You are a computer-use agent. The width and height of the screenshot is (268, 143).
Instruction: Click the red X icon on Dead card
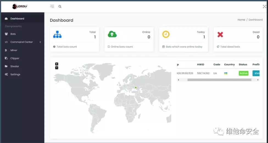(x=220, y=35)
